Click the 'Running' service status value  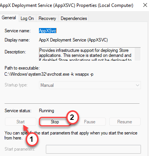pos(47,111)
